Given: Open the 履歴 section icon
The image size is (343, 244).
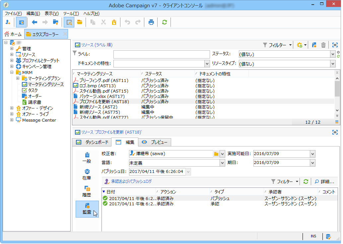Looking at the screenshot, I should pyautogui.click(x=87, y=191).
